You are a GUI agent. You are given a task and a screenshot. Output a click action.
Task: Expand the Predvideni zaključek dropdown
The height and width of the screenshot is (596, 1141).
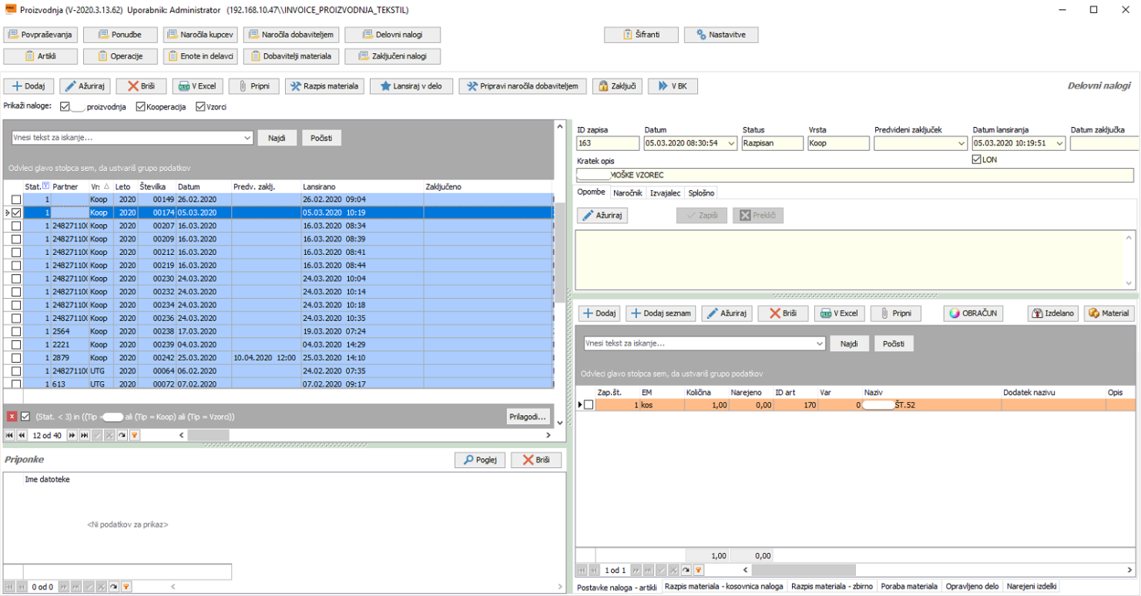[x=960, y=143]
